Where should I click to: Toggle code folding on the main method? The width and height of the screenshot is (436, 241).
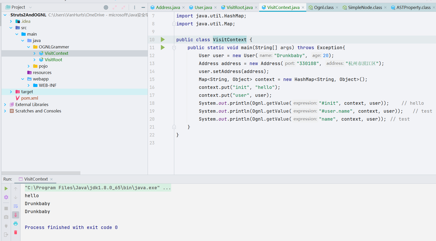(174, 48)
